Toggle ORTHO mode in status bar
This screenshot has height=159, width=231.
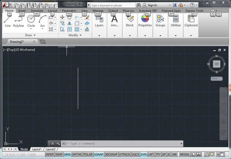[77, 154]
